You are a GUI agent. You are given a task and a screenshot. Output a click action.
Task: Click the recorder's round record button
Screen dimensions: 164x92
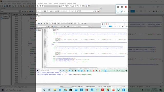pos(118,7)
